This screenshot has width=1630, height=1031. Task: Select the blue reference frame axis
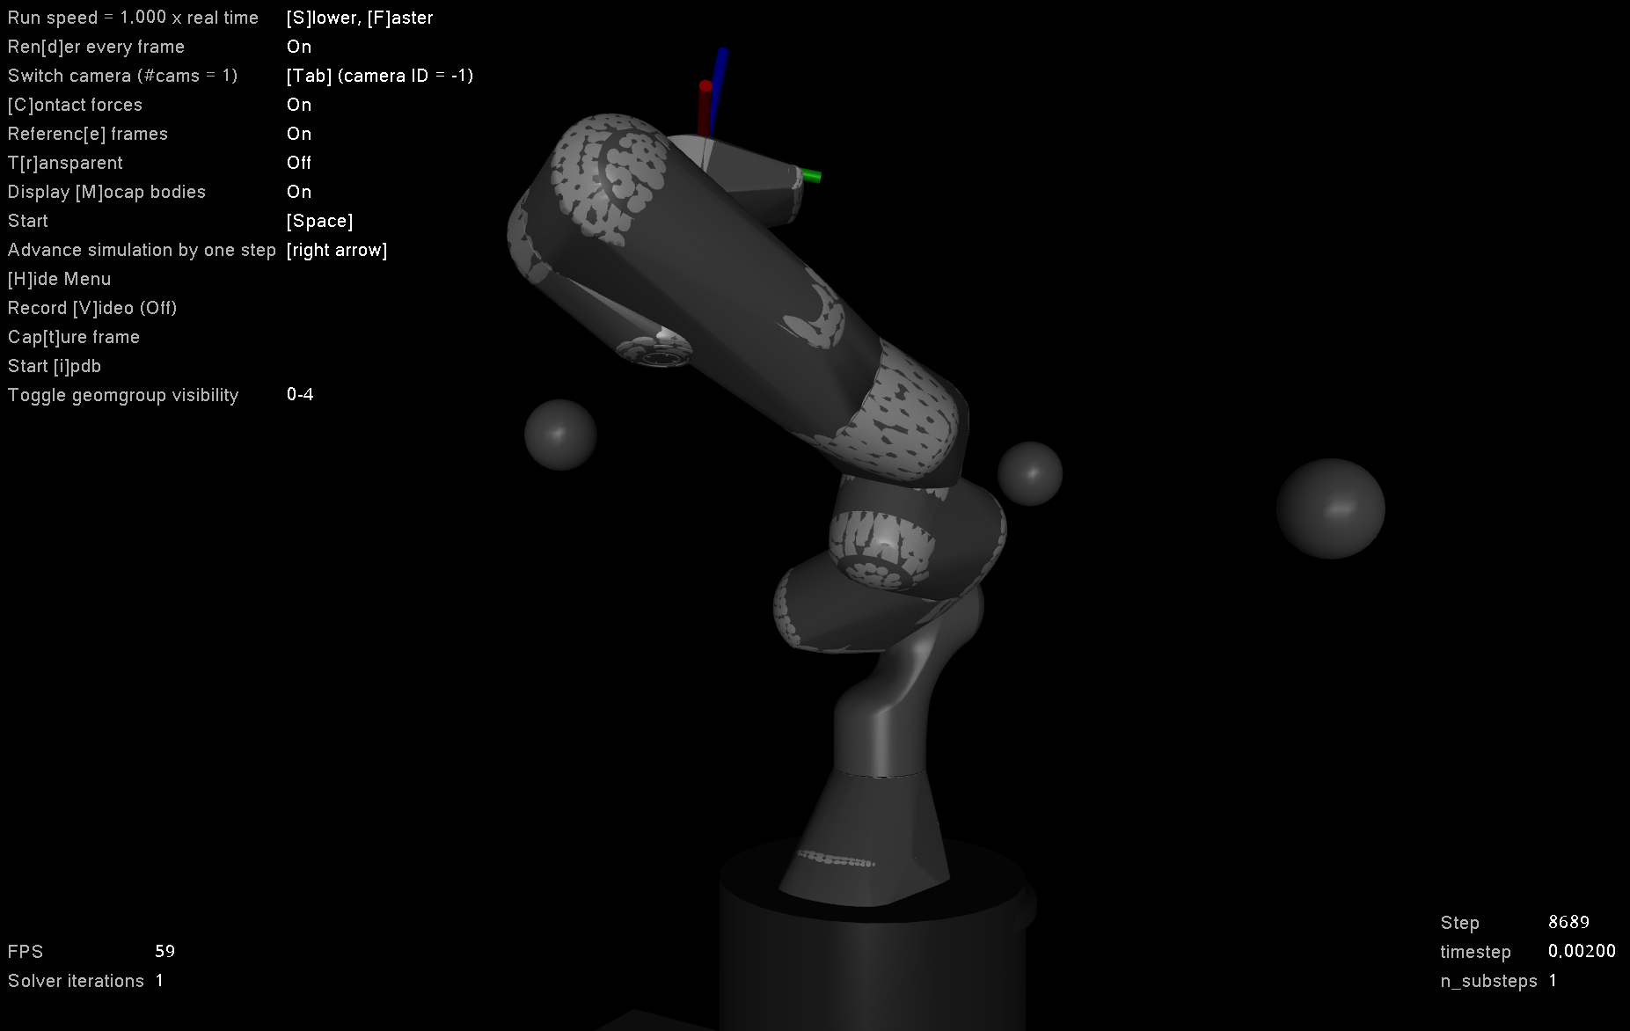click(x=719, y=91)
